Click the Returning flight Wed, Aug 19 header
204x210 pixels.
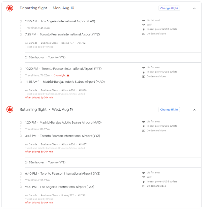point(47,110)
